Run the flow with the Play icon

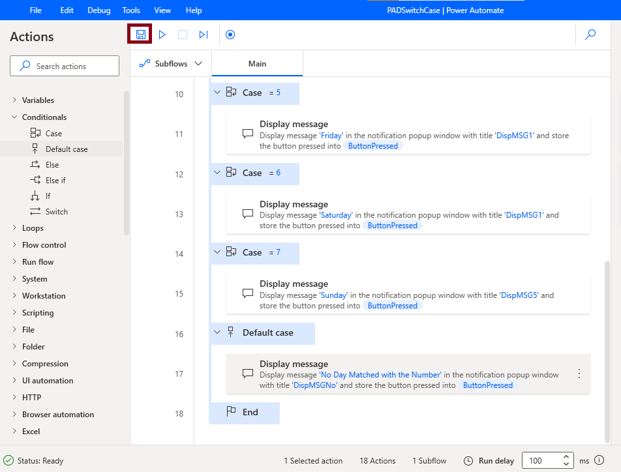pyautogui.click(x=162, y=34)
